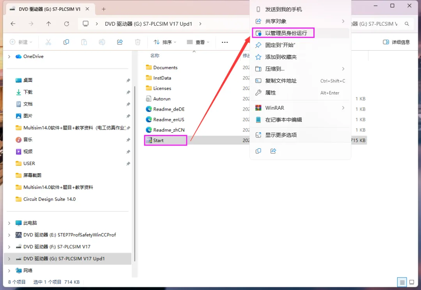This screenshot has width=421, height=290.
Task: Expand the 网络 tree node
Action: pos(9,271)
